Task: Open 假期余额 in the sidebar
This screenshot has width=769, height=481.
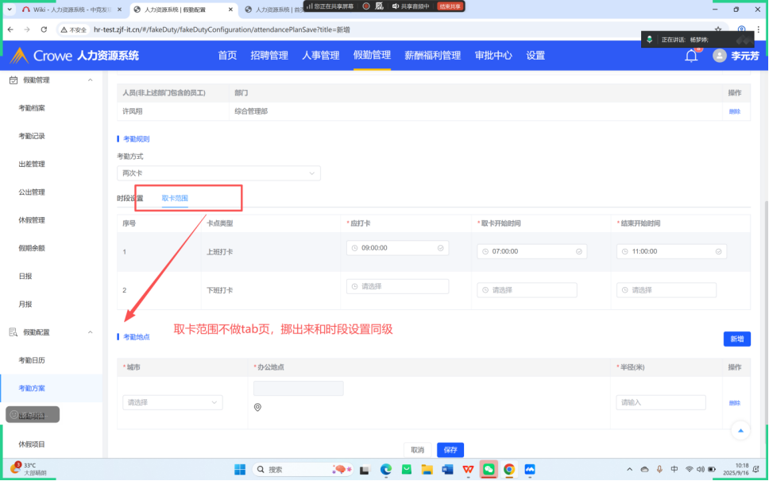Action: [x=32, y=248]
